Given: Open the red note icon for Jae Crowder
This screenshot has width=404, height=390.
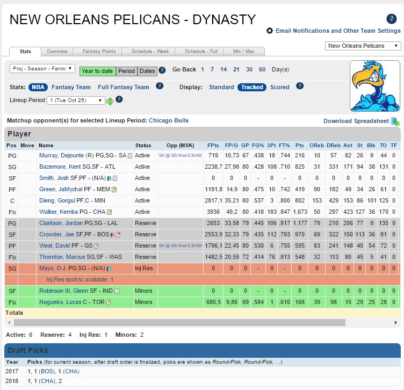Looking at the screenshot, I should coord(118,235).
